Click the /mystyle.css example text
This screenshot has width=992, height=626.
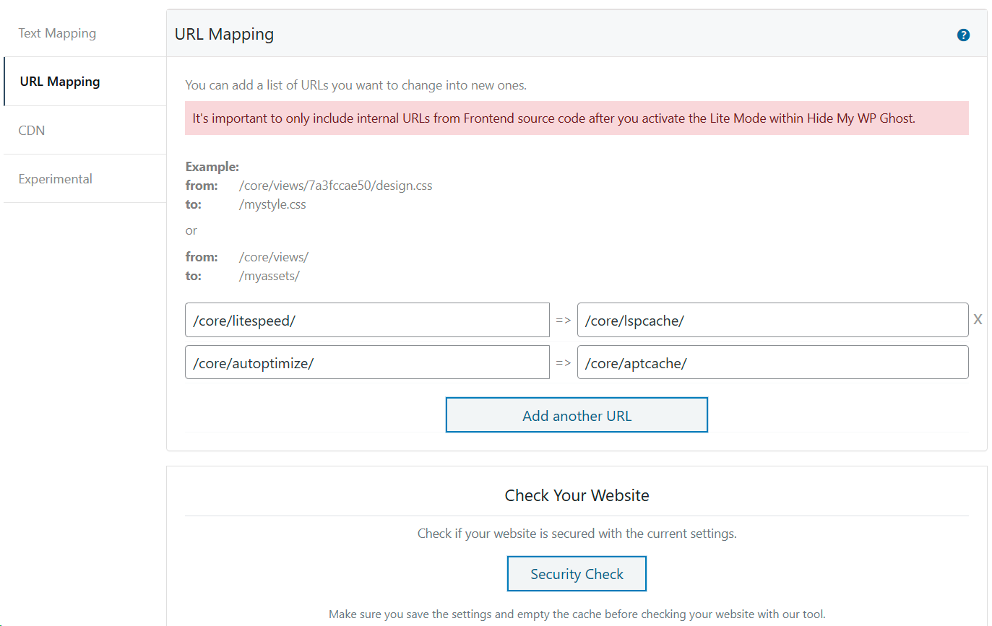[272, 204]
